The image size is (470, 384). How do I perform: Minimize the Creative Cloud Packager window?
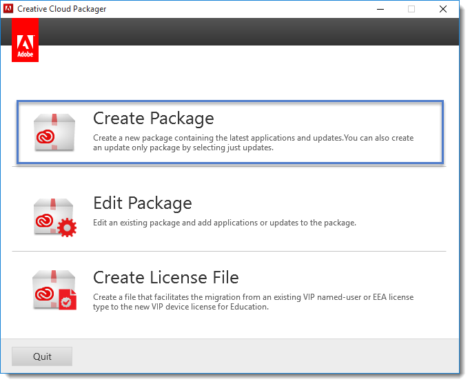click(x=380, y=9)
